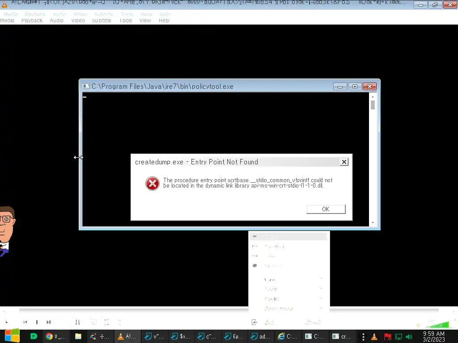Click the VLC cone tray icon
458x343 pixels.
374,337
